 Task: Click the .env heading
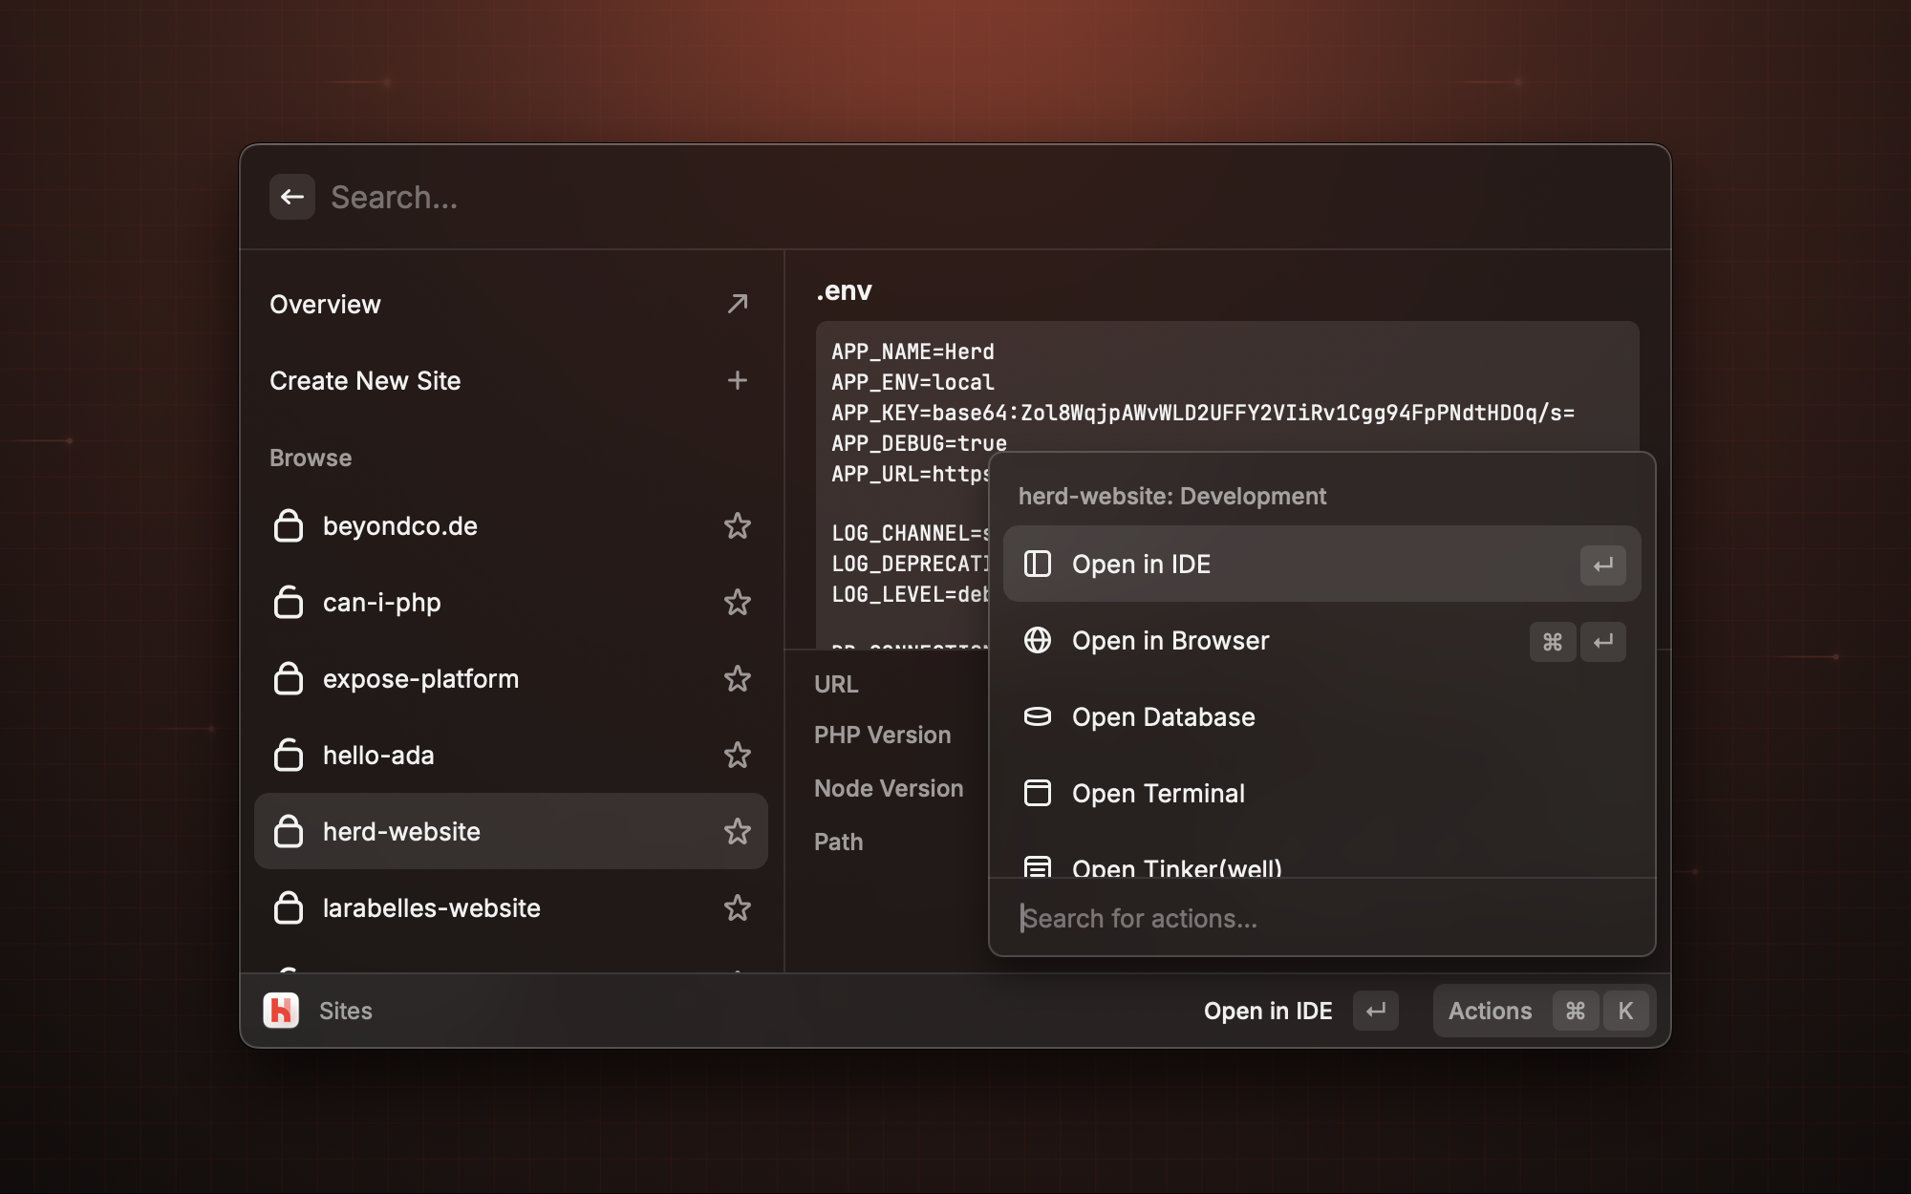(x=844, y=290)
